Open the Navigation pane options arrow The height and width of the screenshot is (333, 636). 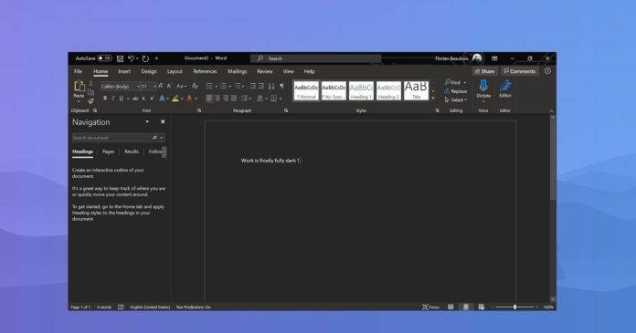147,121
